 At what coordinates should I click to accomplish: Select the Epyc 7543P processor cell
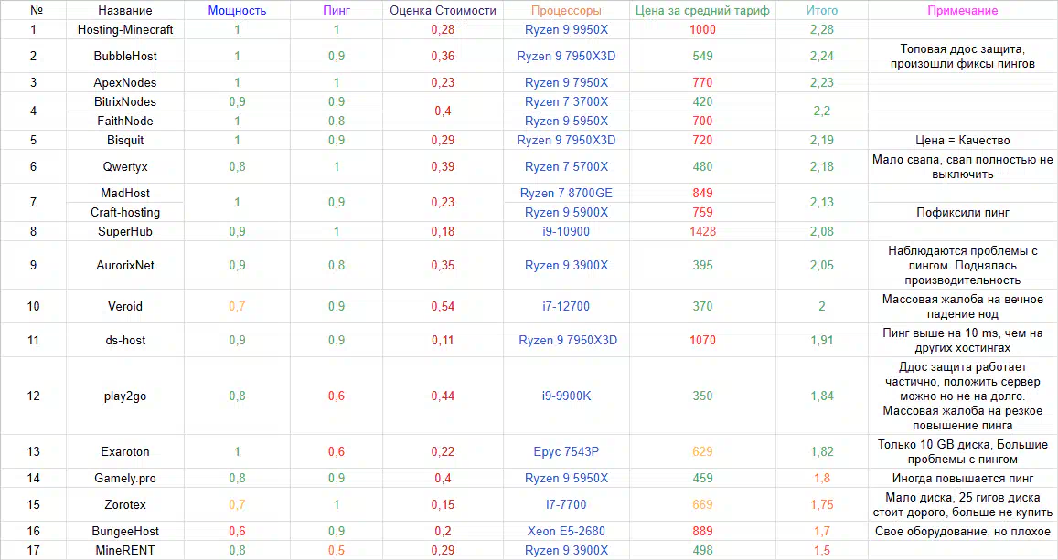(x=566, y=451)
